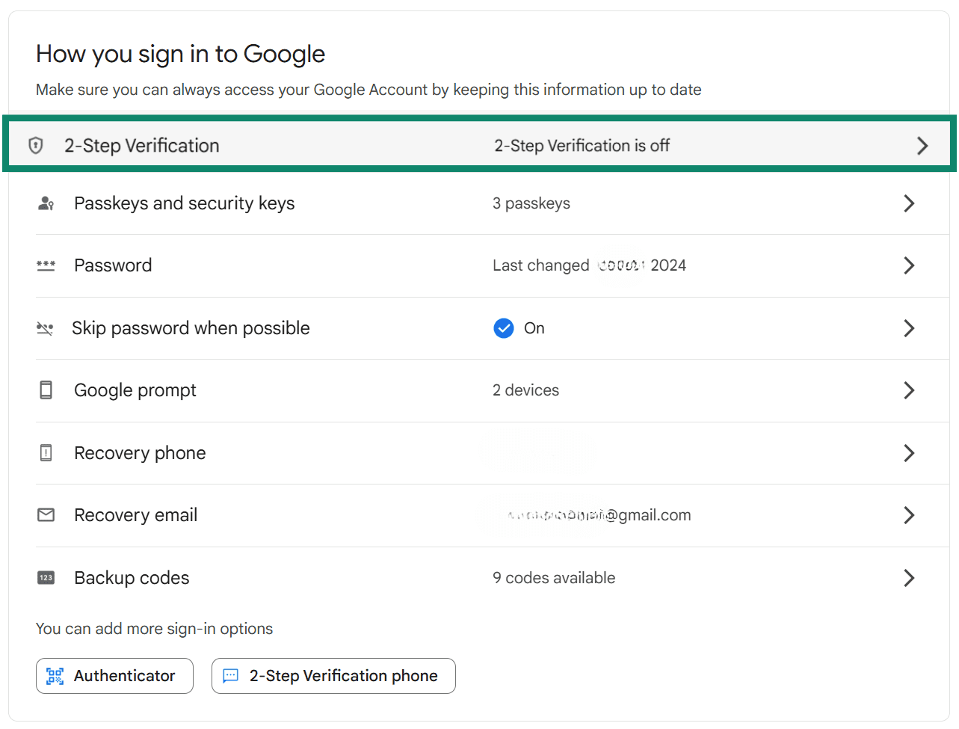Click the Skip password when possible icon
959x729 pixels.
pyautogui.click(x=46, y=328)
